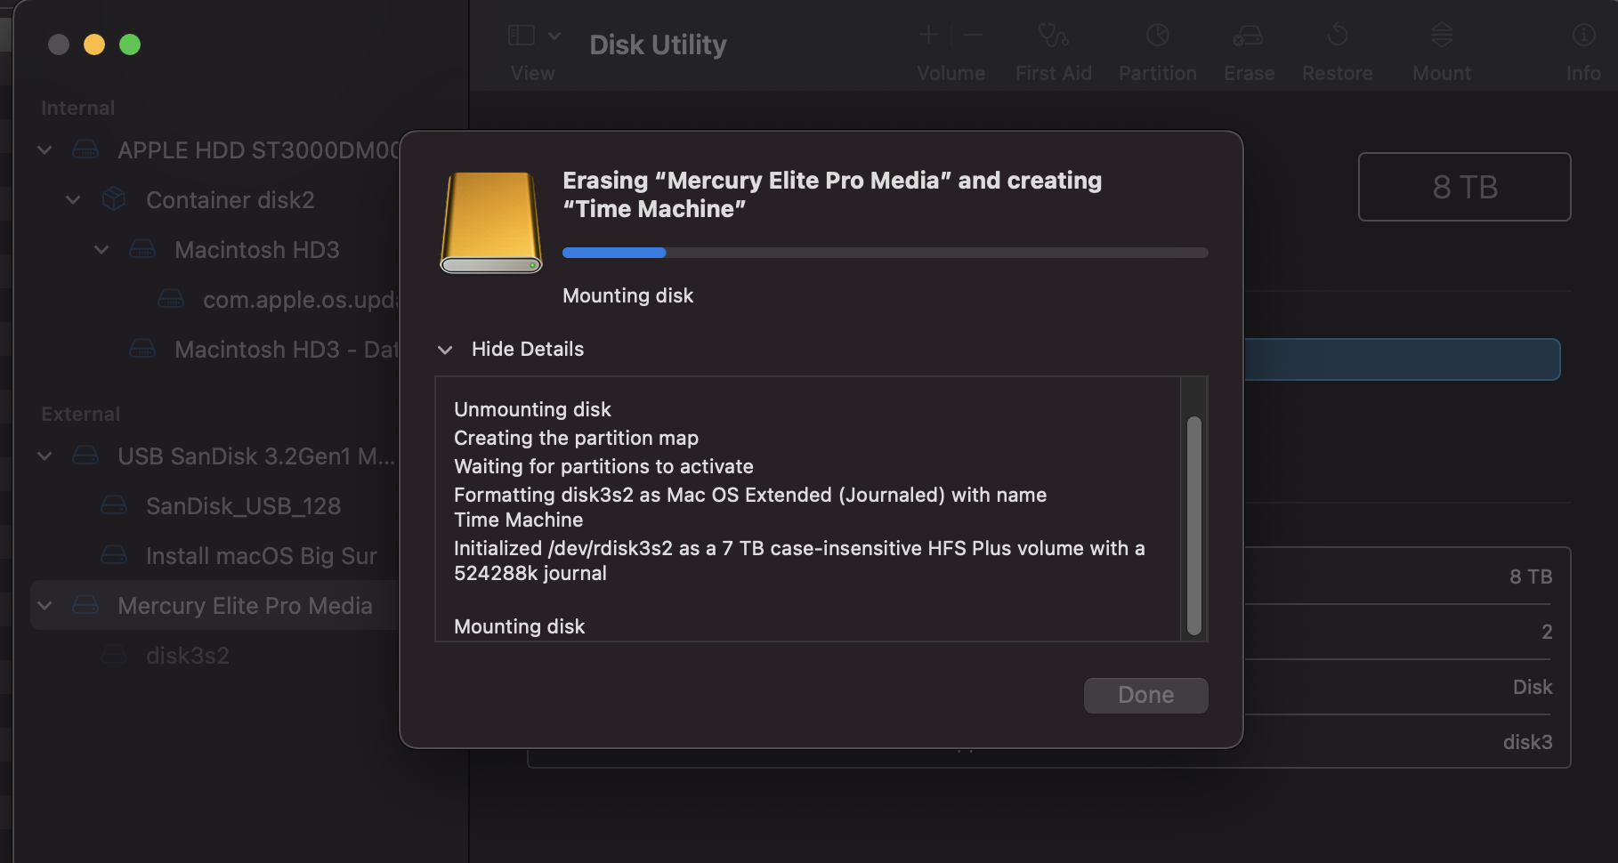Click the Restore arrow icon
The image size is (1618, 863).
click(1337, 36)
